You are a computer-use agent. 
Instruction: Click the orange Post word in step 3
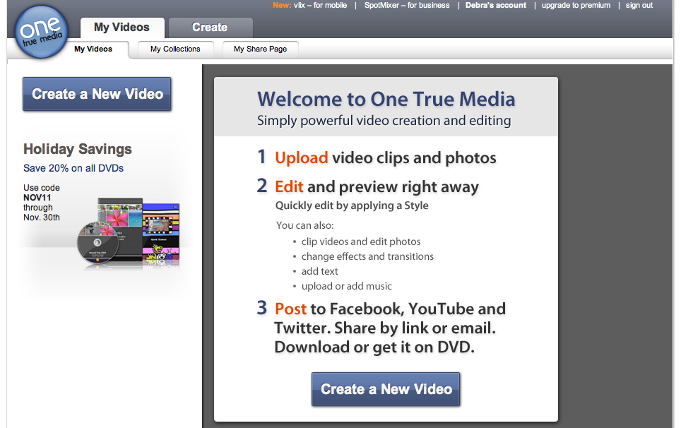click(290, 309)
